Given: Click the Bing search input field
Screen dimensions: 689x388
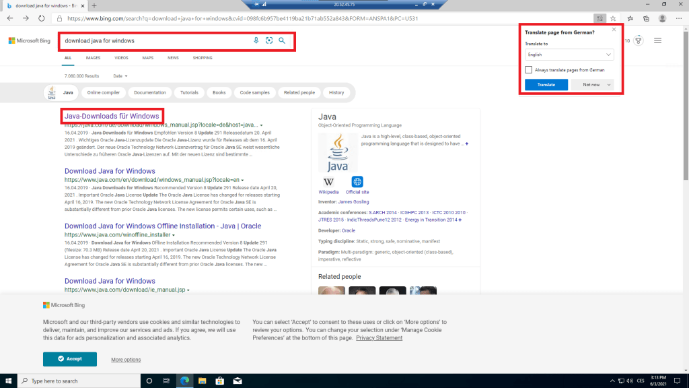Looking at the screenshot, I should pos(155,40).
